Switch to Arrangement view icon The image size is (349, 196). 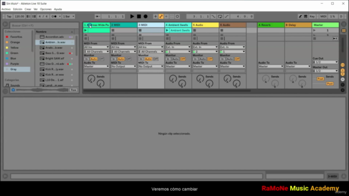(344, 24)
